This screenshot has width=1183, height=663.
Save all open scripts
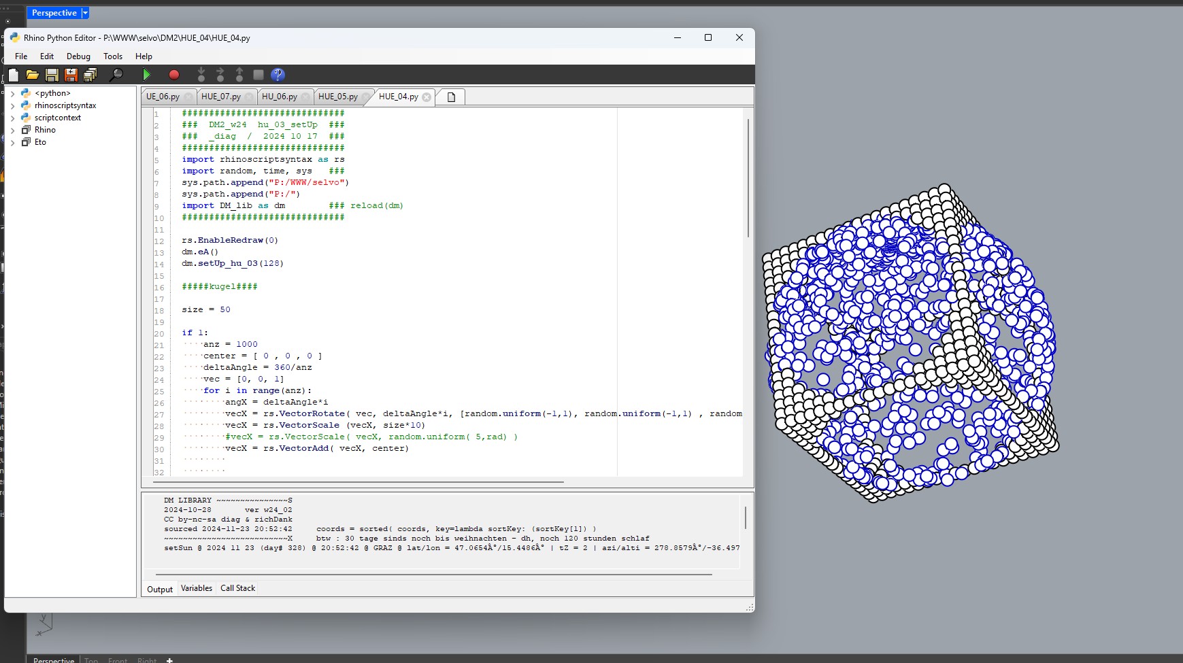pos(90,75)
